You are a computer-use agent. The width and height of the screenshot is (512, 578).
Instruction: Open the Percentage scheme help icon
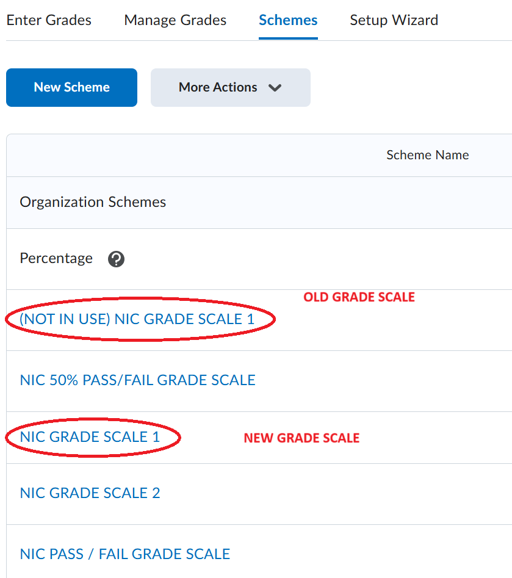[116, 259]
